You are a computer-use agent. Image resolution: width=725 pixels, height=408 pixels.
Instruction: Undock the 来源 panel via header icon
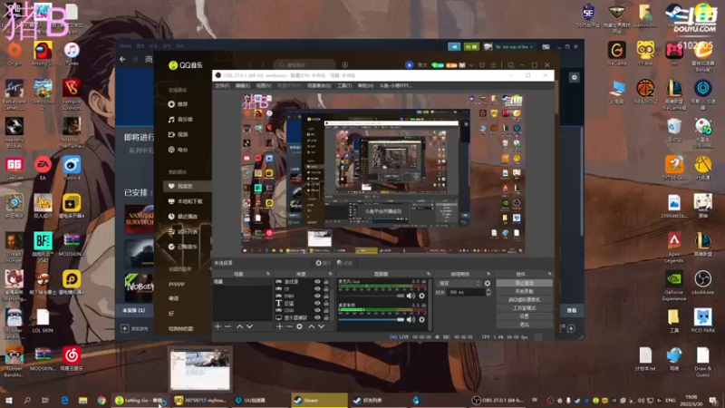pos(330,274)
